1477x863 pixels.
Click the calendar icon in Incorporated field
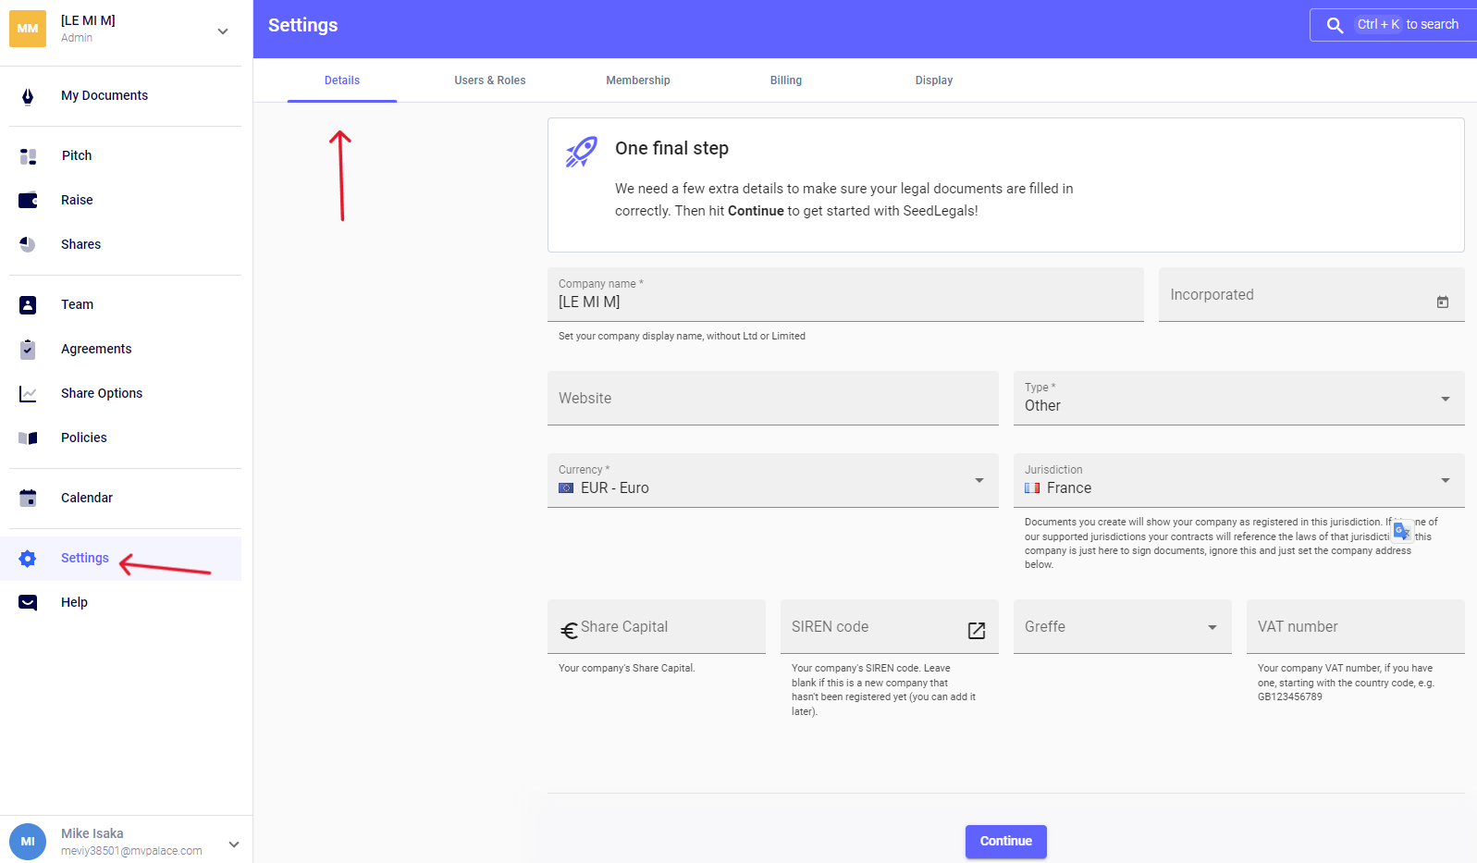tap(1442, 302)
